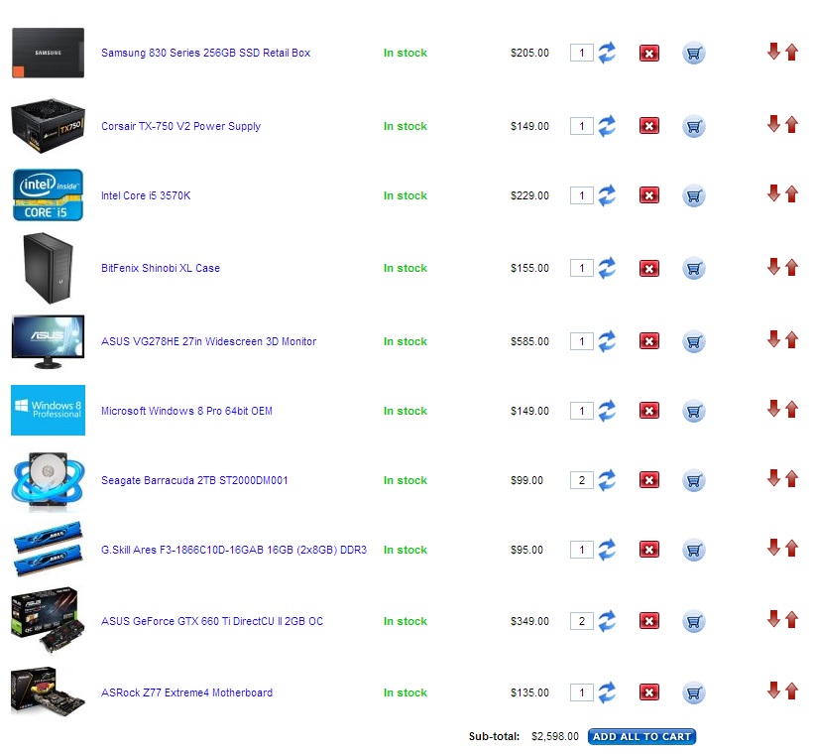Add G.Skill Ares 16GB DDR3 to cart
Image resolution: width=815 pixels, height=754 pixels.
point(693,551)
